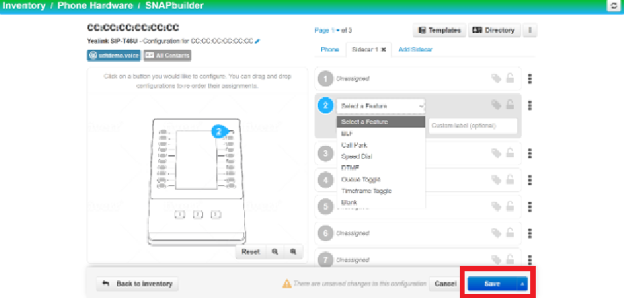The height and width of the screenshot is (298, 624).
Task: Choose Call Park from the feature list
Action: (381, 145)
